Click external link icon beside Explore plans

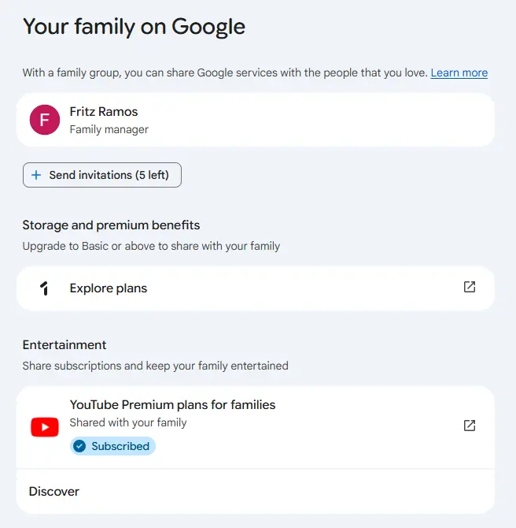[x=470, y=287]
